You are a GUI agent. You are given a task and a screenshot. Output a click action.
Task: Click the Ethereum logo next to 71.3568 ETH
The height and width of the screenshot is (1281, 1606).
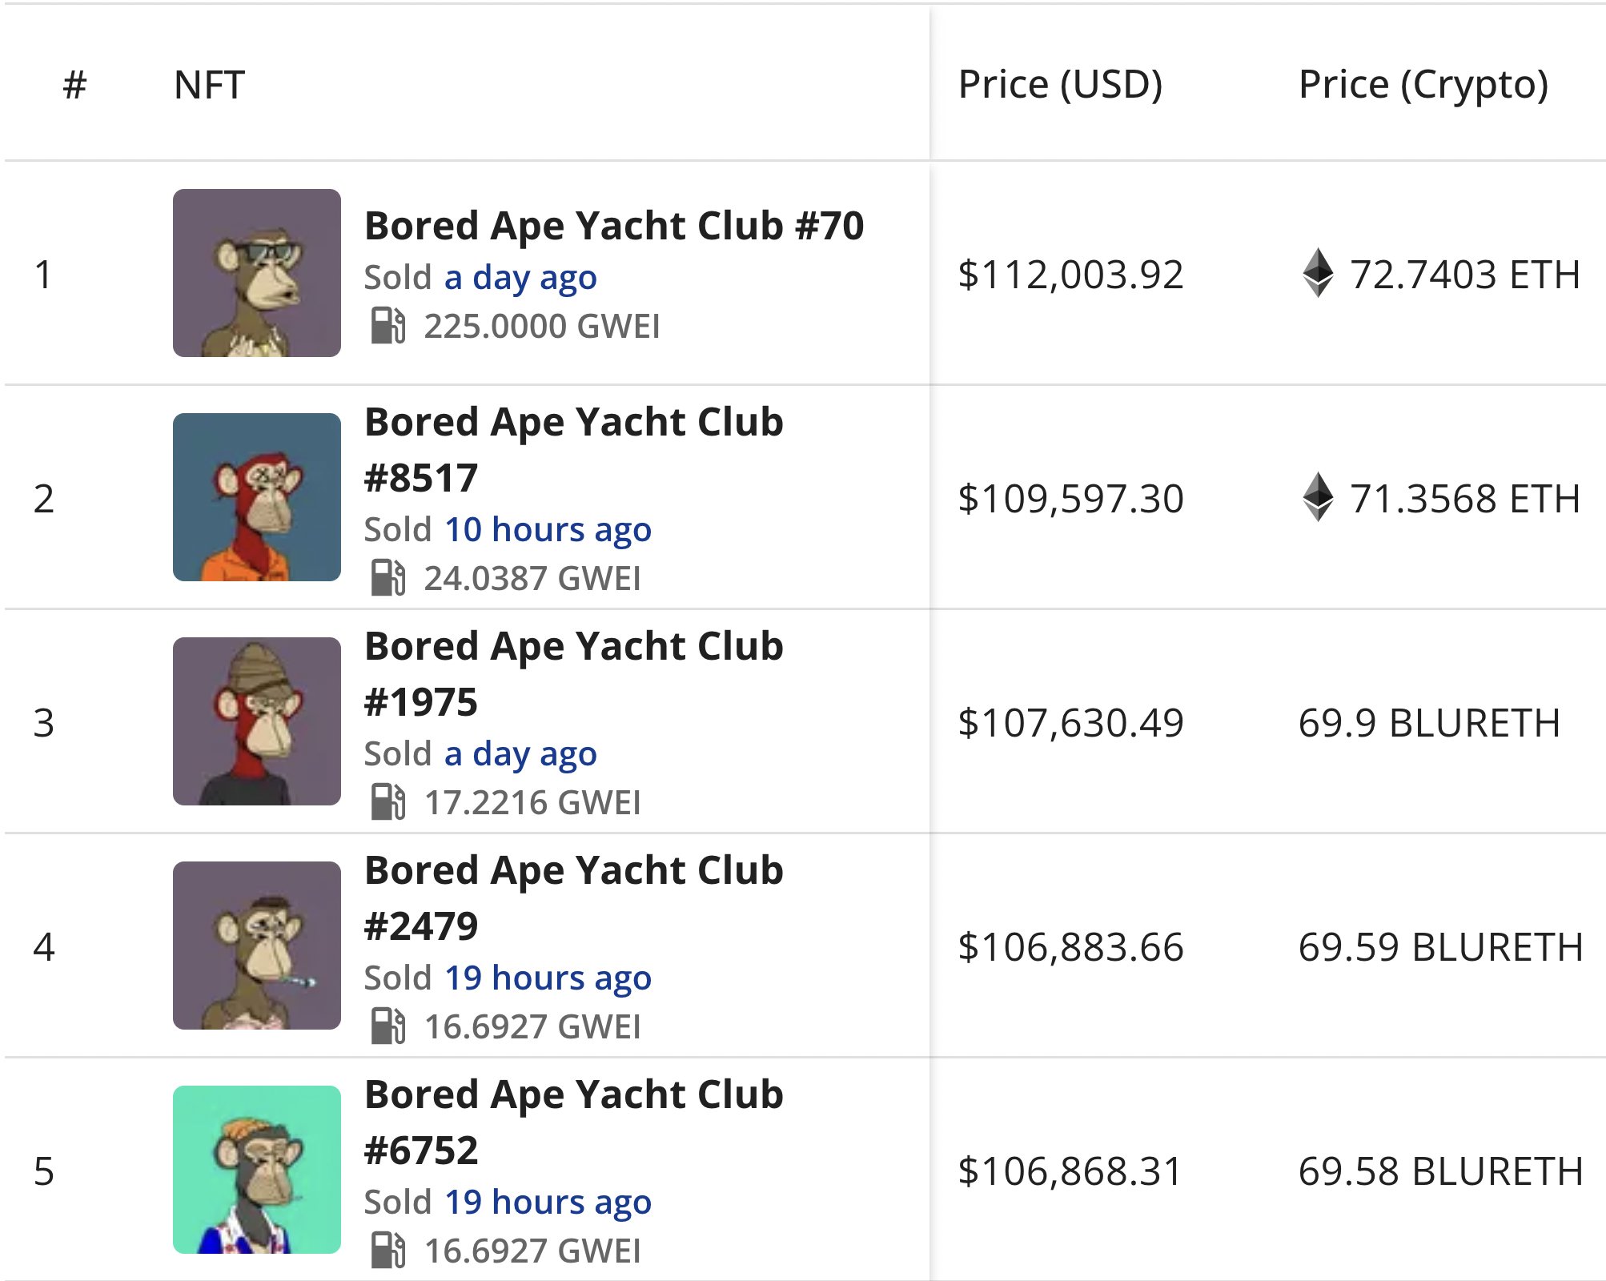pyautogui.click(x=1318, y=498)
